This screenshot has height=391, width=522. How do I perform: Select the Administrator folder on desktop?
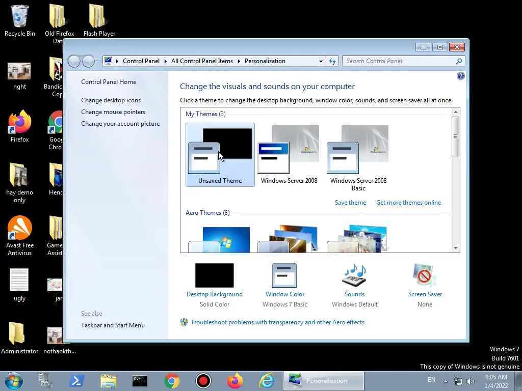click(x=20, y=338)
